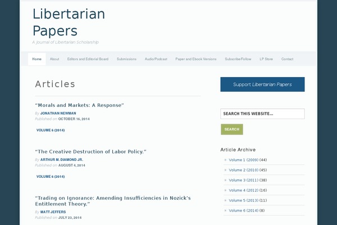Open Volume 6 (2014) tag under Labor Policy article
337x225 pixels.
click(x=51, y=177)
